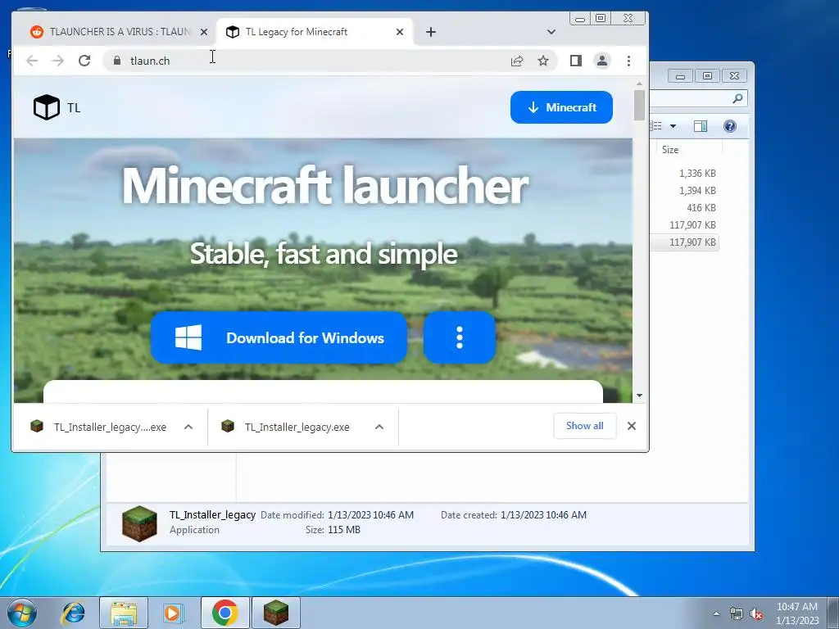Go back in Chrome
This screenshot has height=629, width=839.
pos(32,61)
